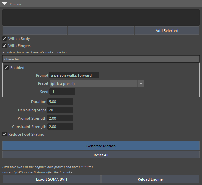Open the Preset dropdown
The width and height of the screenshot is (202, 185).
coord(97,84)
